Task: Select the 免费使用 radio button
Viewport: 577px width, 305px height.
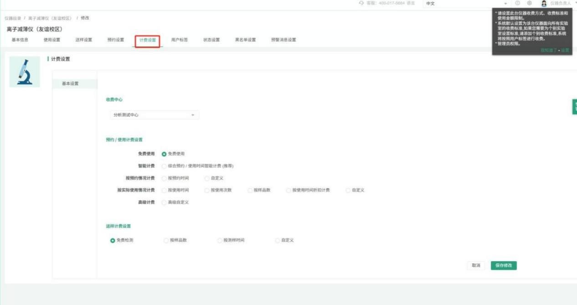Action: click(164, 154)
